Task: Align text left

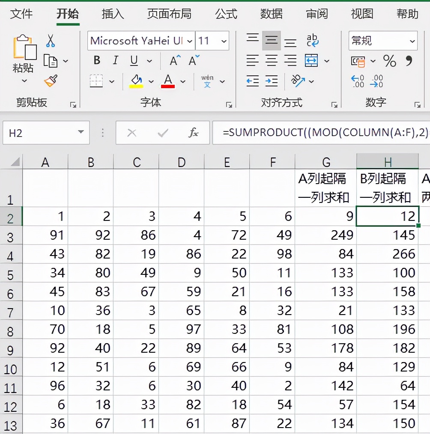Action: [253, 60]
